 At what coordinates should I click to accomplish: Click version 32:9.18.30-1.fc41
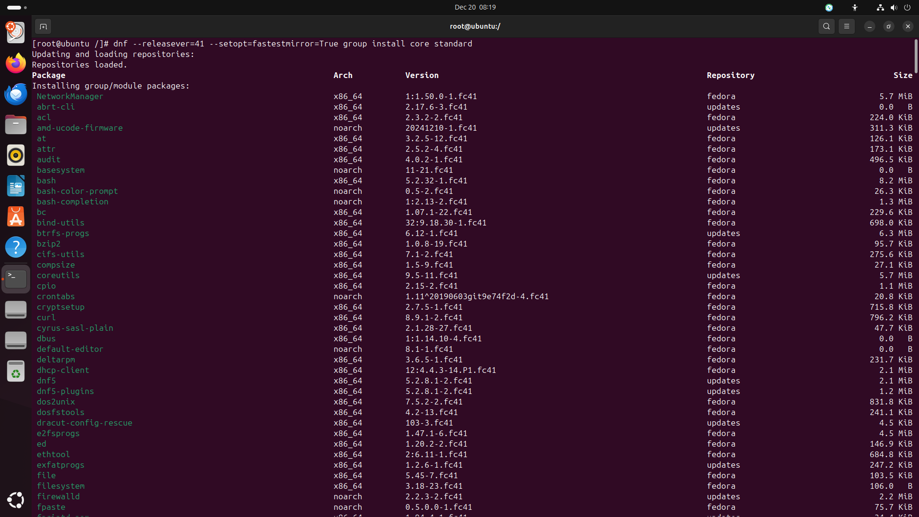click(446, 223)
